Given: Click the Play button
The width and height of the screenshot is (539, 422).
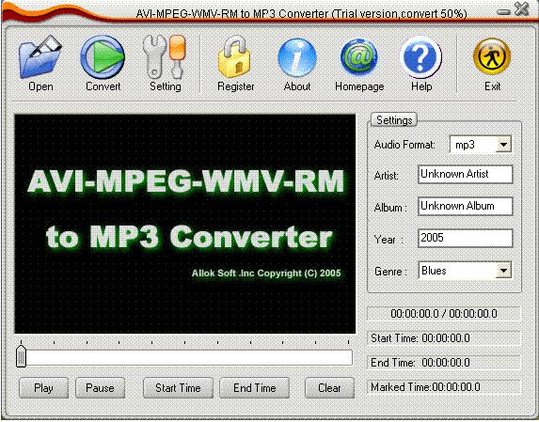Looking at the screenshot, I should tap(43, 388).
